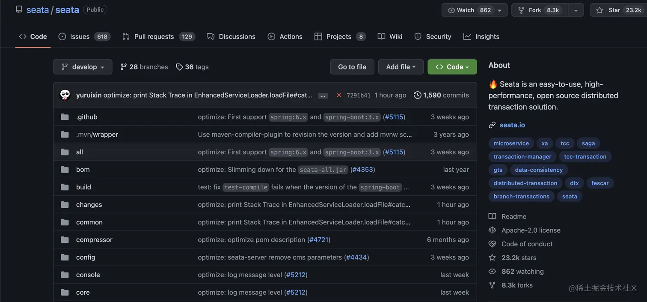Open the Projects tab
647x302 pixels.
(341, 36)
